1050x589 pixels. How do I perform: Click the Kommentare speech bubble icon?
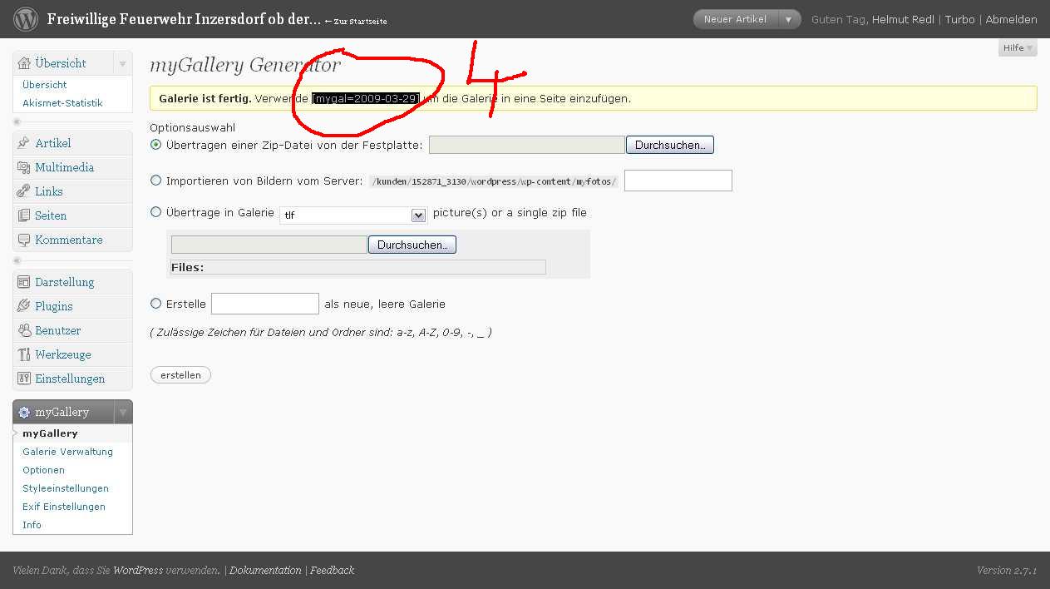pos(23,240)
